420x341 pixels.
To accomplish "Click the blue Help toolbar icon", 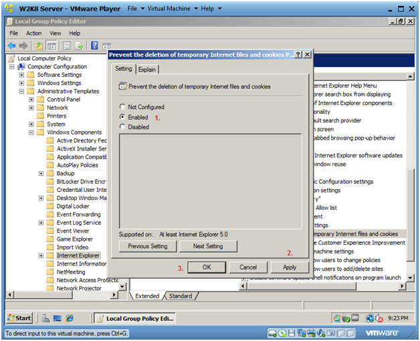I will click(x=94, y=45).
